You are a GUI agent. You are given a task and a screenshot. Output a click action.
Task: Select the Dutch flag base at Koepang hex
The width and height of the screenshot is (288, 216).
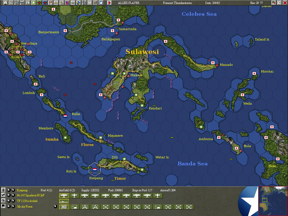click(95, 169)
